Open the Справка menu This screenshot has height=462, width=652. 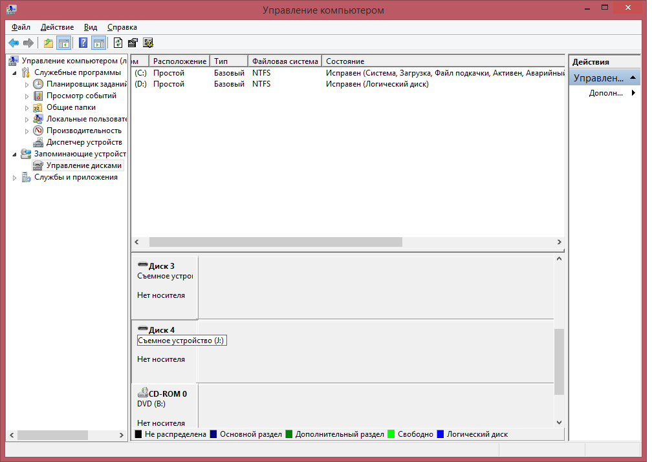pos(122,27)
